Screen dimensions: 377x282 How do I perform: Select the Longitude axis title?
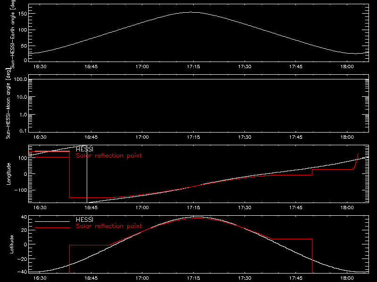[8, 174]
